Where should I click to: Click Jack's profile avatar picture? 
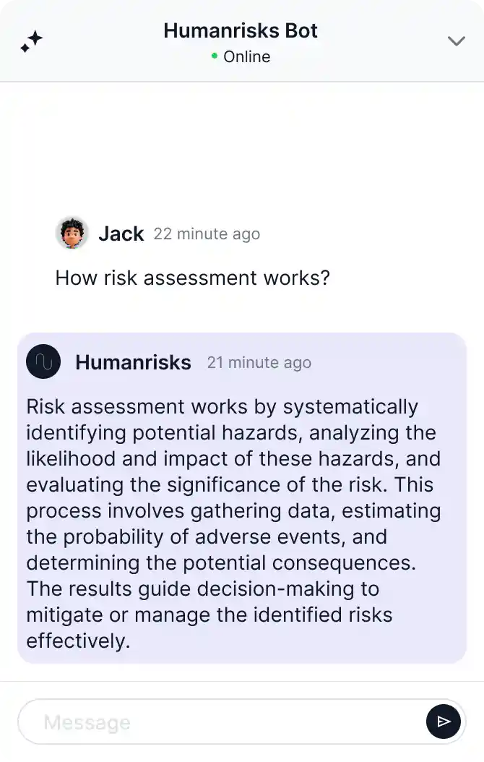point(72,233)
